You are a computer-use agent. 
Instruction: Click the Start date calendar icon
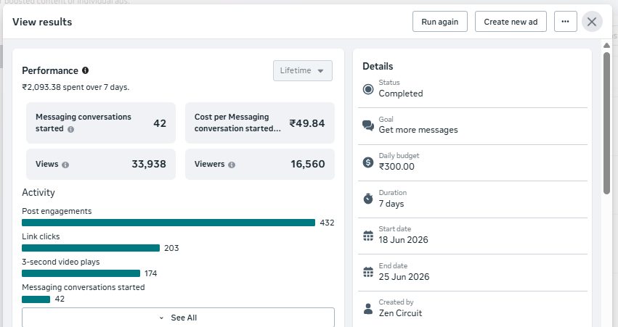[368, 236]
